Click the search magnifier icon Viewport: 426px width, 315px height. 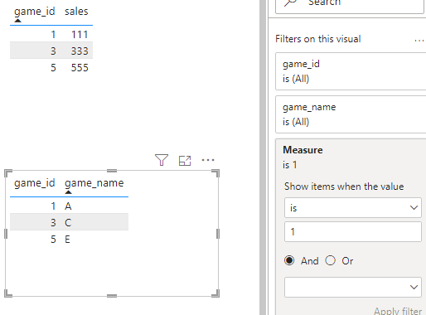290,3
